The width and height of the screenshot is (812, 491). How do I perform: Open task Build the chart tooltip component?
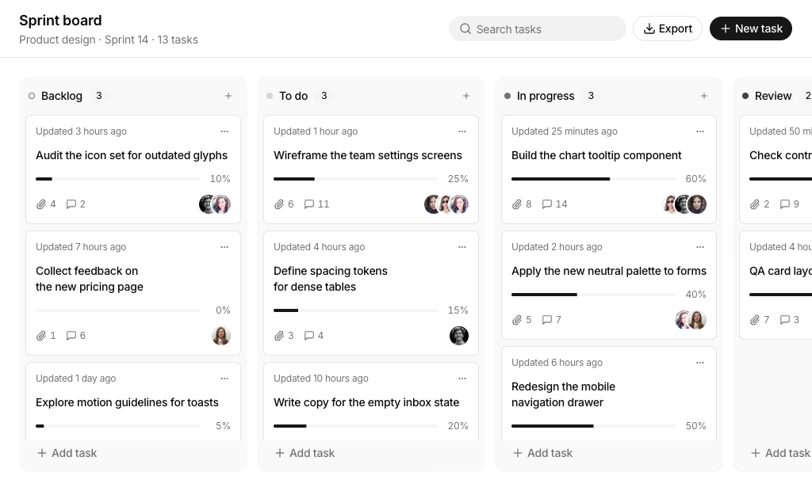596,156
